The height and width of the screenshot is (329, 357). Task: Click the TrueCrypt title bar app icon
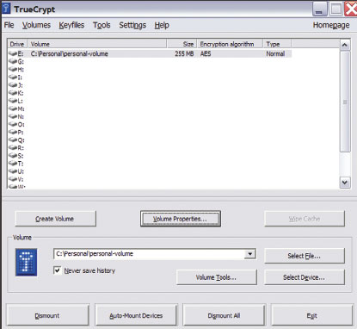click(6, 9)
